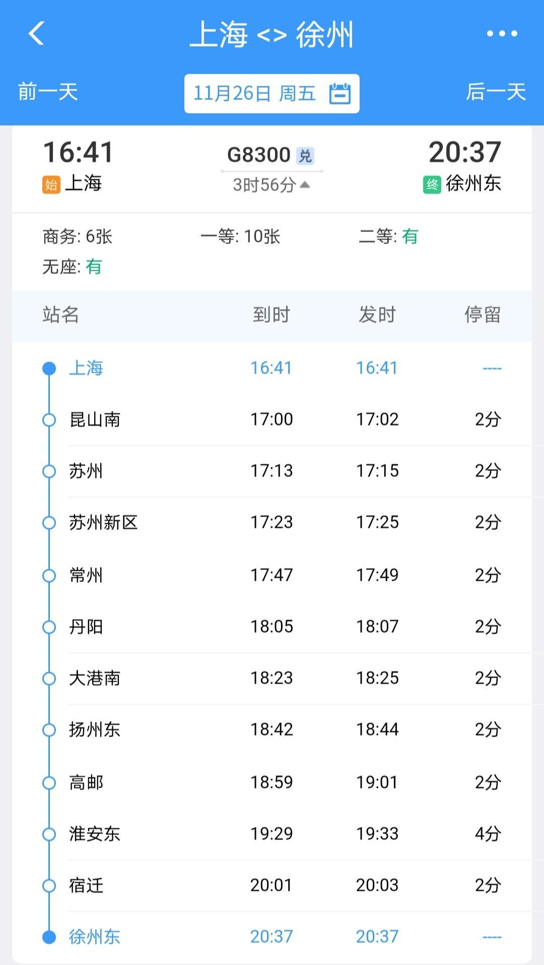The width and height of the screenshot is (544, 965).
Task: Tap the green 终 terminal station badge
Action: click(x=432, y=185)
